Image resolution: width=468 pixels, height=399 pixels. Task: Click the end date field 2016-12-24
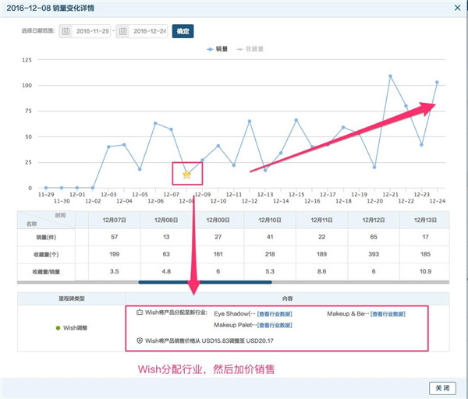click(x=150, y=31)
